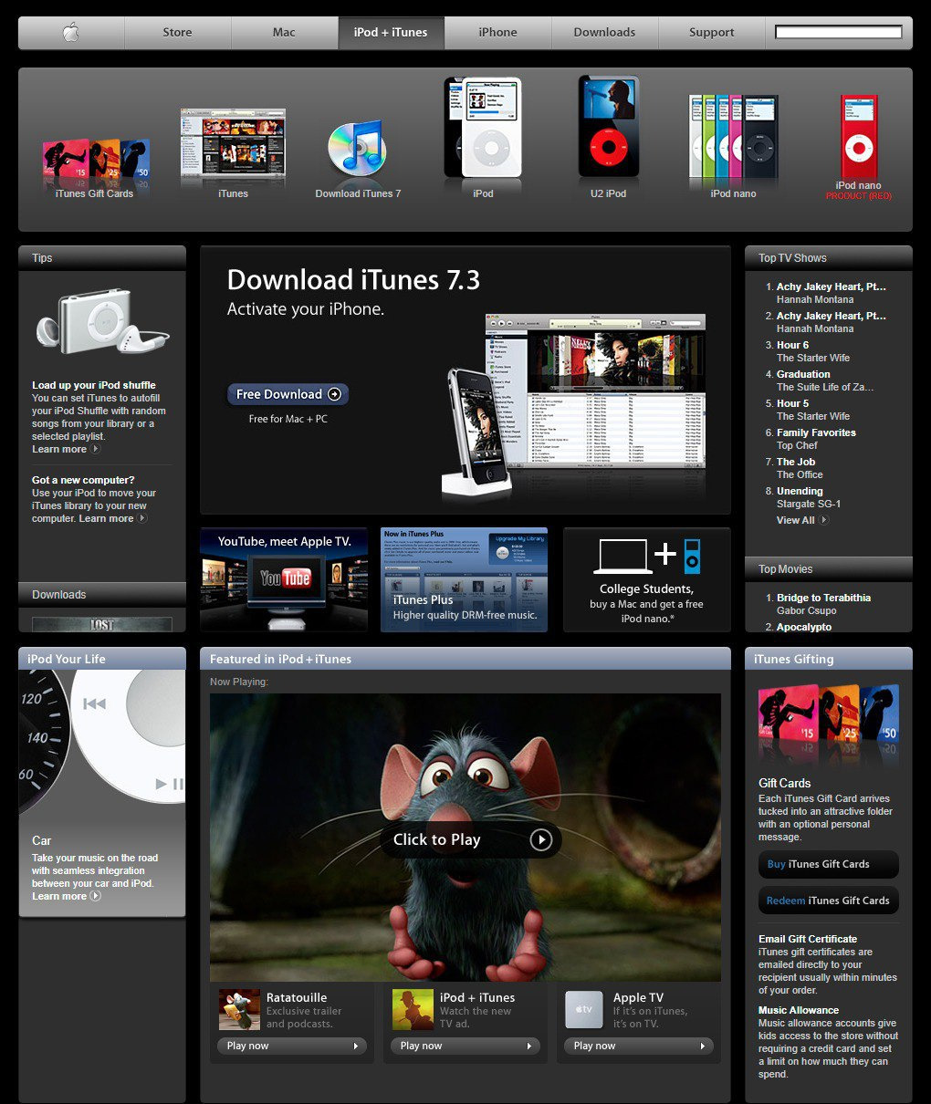Open the College Students free iPod nano promo
Image resolution: width=931 pixels, height=1104 pixels.
coord(646,579)
